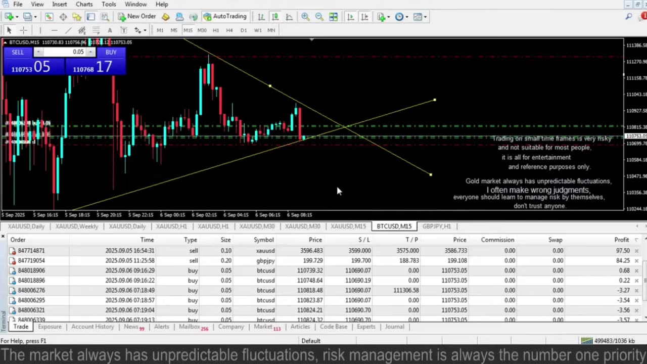
Task: Select order 847719054 row
Action: 323,260
